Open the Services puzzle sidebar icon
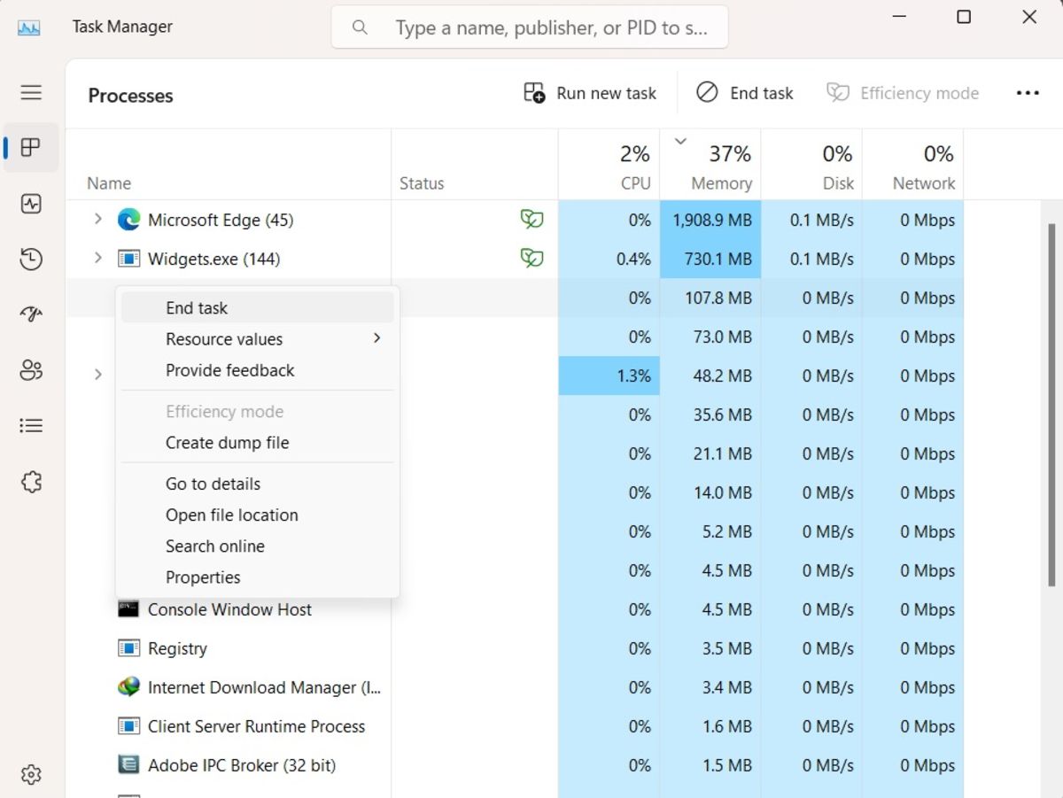1063x798 pixels. point(31,482)
